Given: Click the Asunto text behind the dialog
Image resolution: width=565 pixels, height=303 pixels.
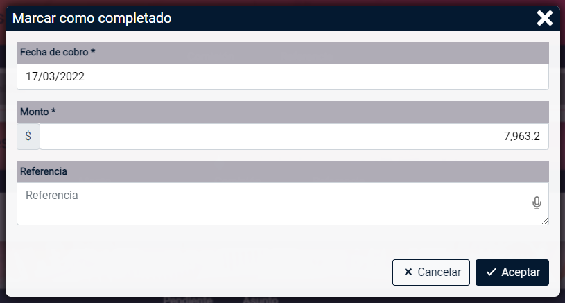Looking at the screenshot, I should (260, 300).
